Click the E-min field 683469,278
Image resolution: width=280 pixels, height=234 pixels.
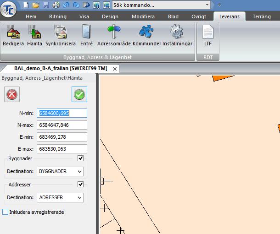point(62,137)
